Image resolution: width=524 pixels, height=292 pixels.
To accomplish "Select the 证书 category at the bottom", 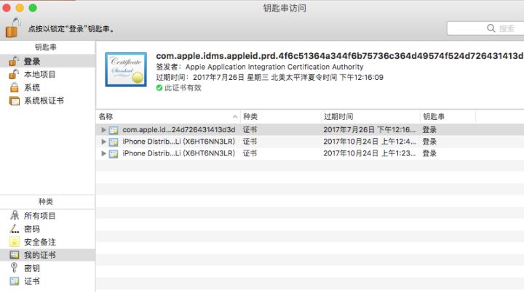I will [31, 281].
